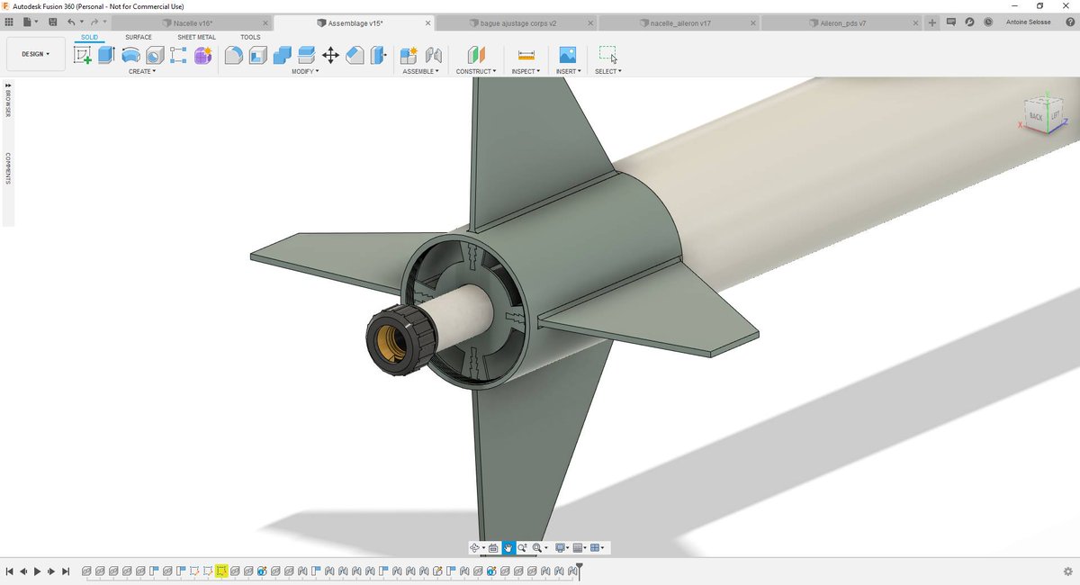Save the design with the floppy-disk icon
Screen dimensions: 1080x585
[x=52, y=22]
